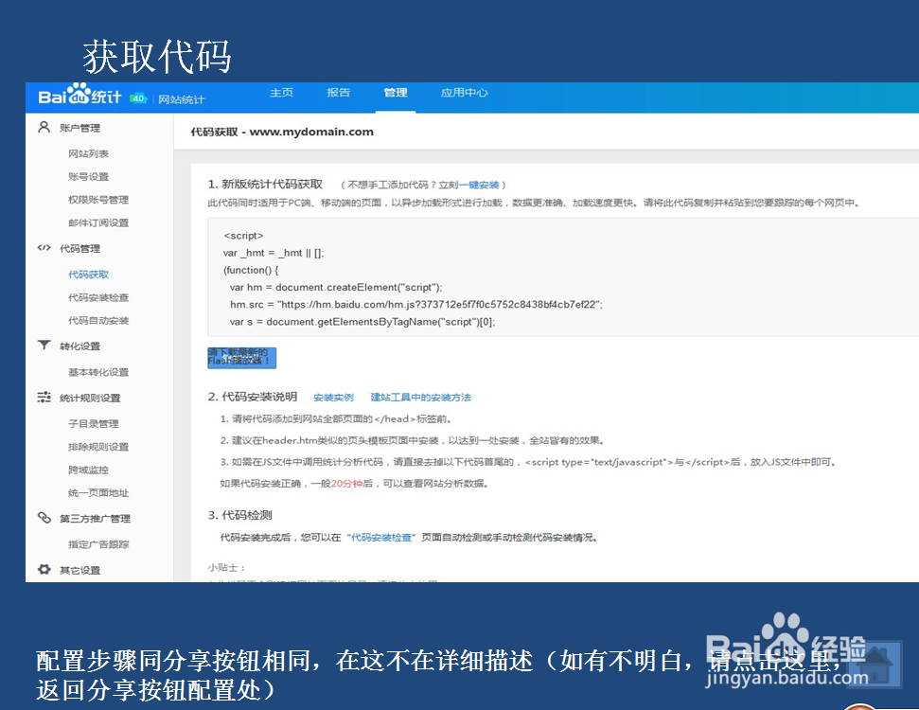Viewport: 919px width, 710px height.
Task: Switch to the 报告 tab
Action: (338, 93)
